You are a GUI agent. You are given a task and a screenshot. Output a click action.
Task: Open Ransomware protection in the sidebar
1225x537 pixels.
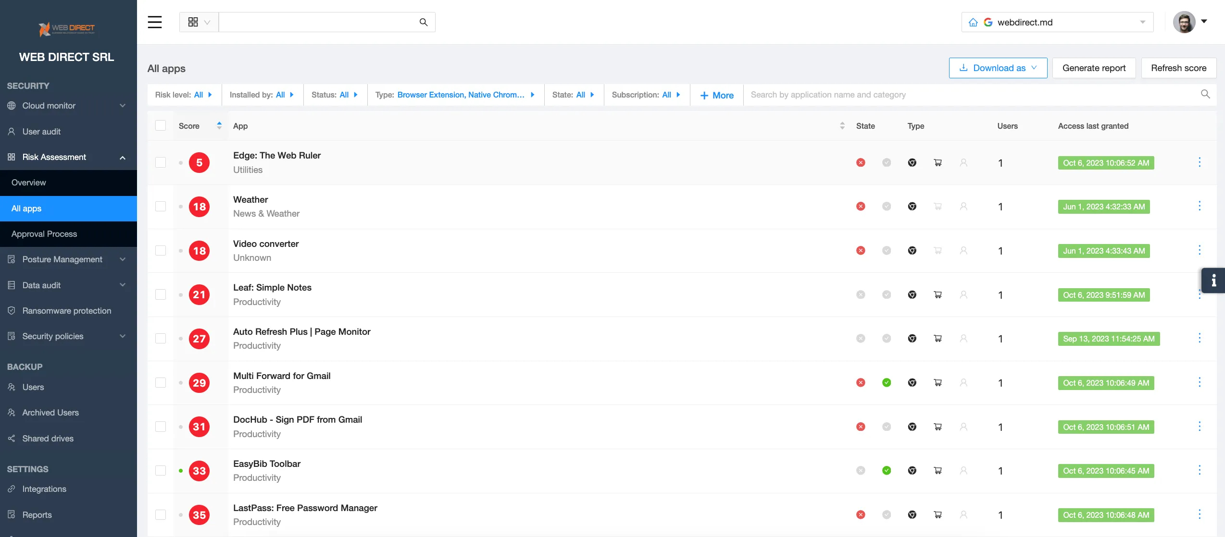(x=66, y=310)
